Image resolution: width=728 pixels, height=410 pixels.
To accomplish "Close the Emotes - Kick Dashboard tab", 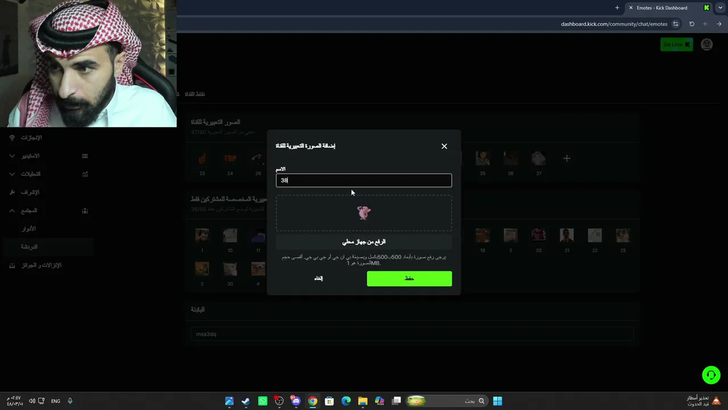I will (x=631, y=8).
